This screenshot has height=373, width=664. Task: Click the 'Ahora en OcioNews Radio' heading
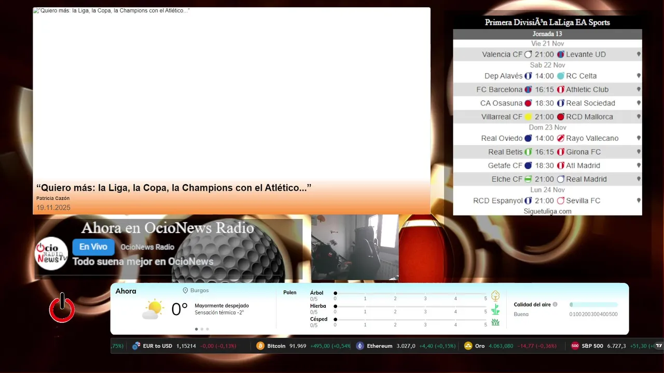pos(168,228)
